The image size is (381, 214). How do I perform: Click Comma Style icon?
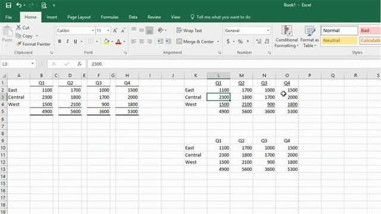248,42
